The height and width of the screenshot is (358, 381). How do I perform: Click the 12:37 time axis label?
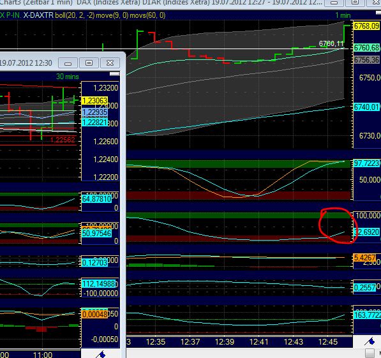190,342
